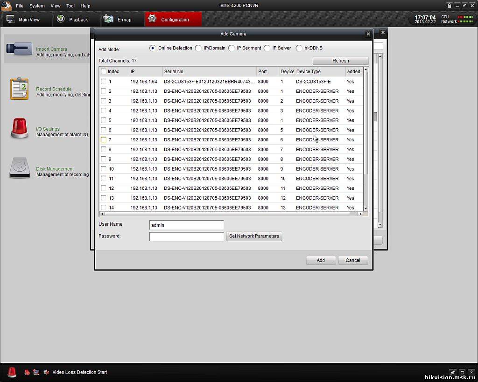The width and height of the screenshot is (478, 382).
Task: Select the IP/Domain add mode
Action: pyautogui.click(x=198, y=48)
